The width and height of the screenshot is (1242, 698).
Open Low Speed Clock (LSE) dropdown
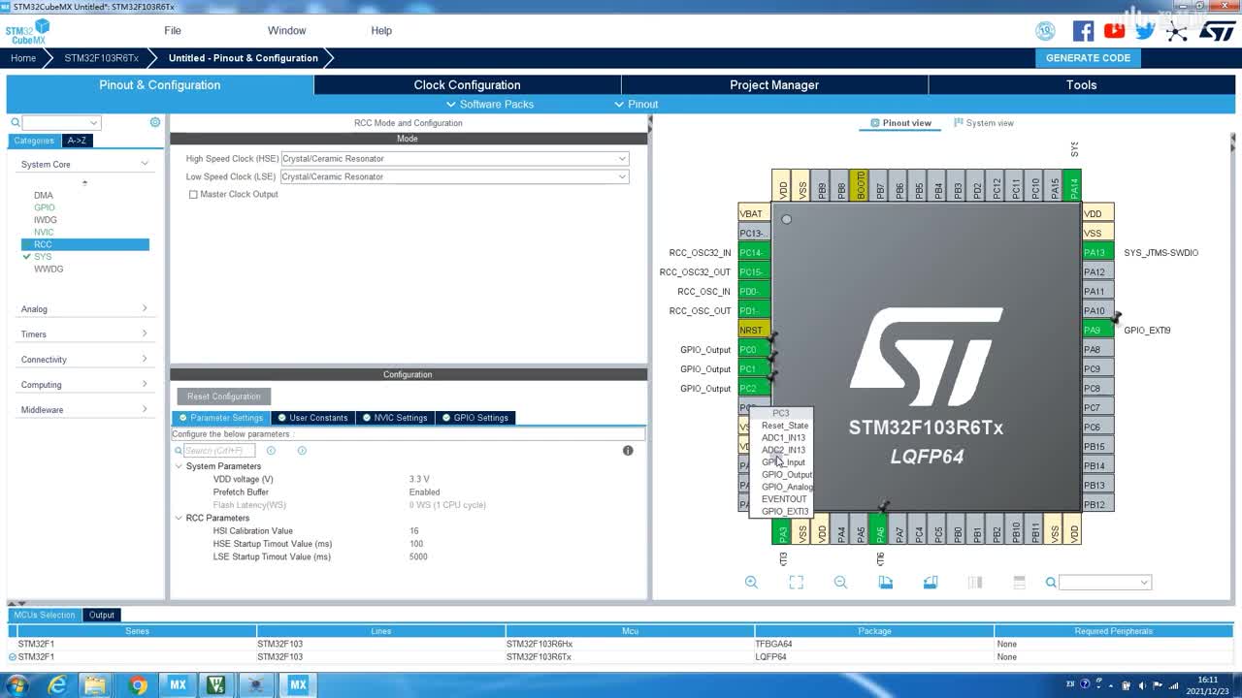pyautogui.click(x=454, y=176)
